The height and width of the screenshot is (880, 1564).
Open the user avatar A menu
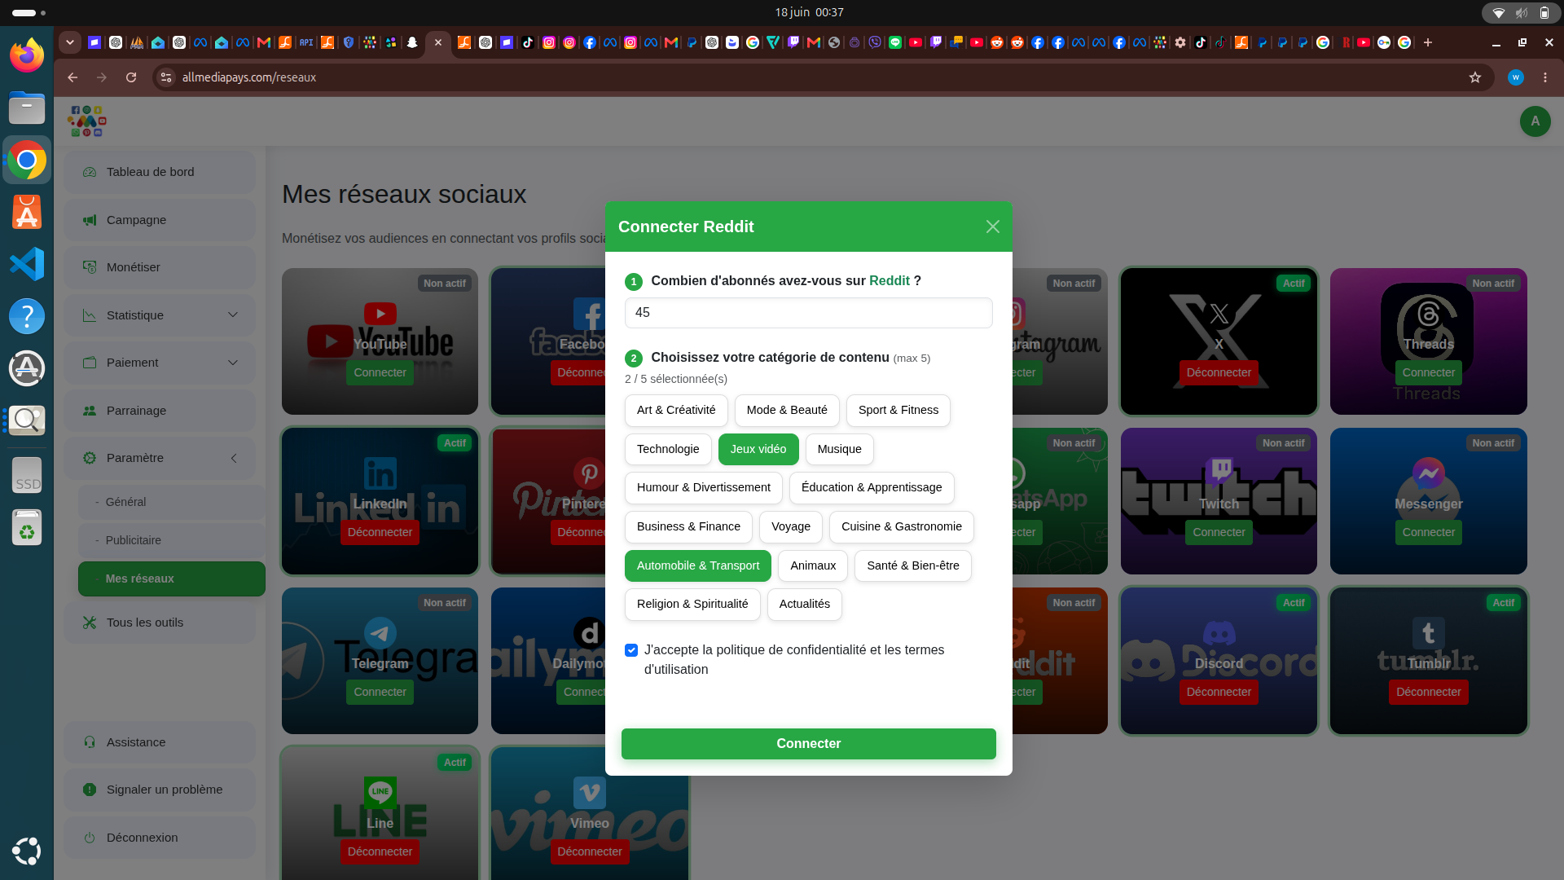pyautogui.click(x=1535, y=121)
